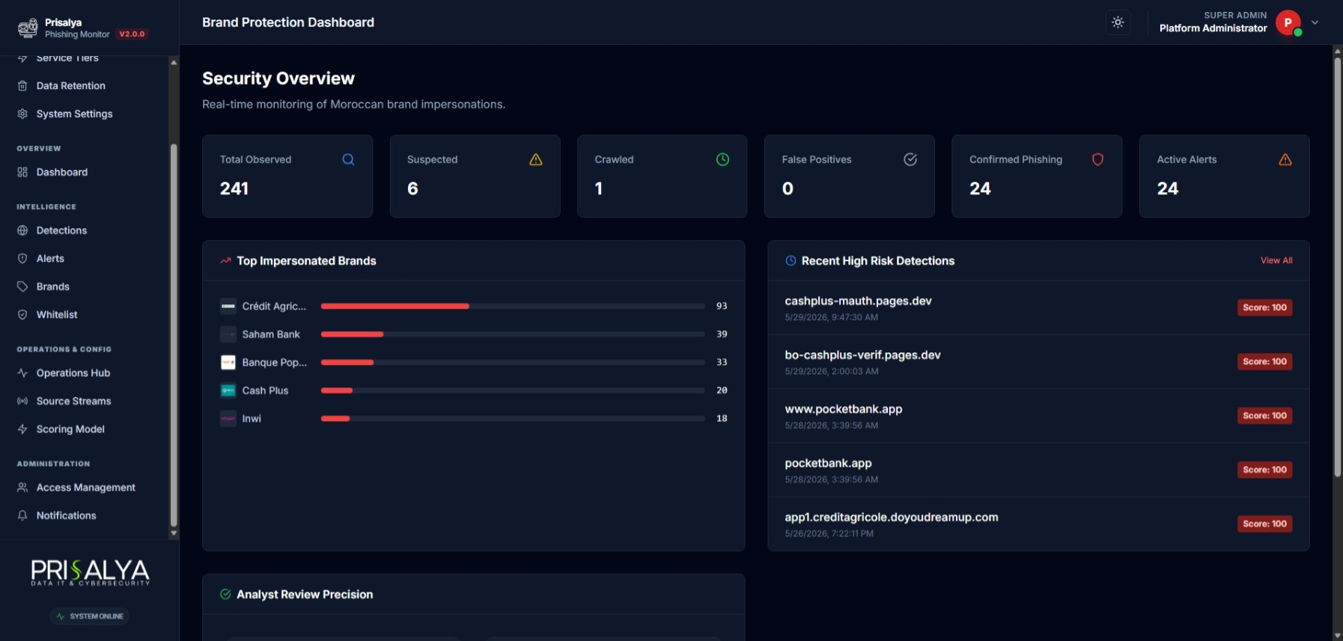Click the Prisalya logo icon in header

coord(28,28)
